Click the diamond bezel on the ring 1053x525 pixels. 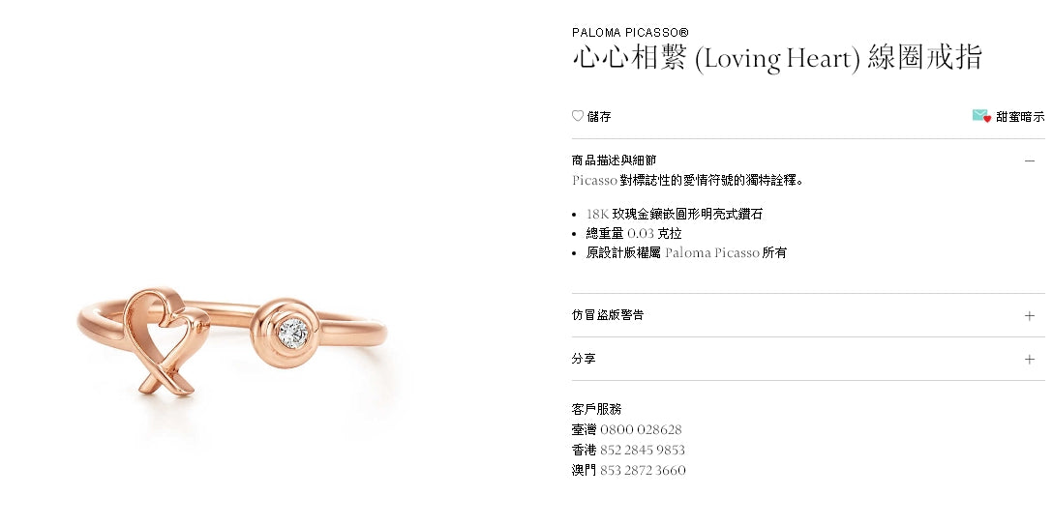286,334
